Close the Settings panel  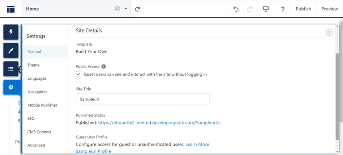[329, 32]
